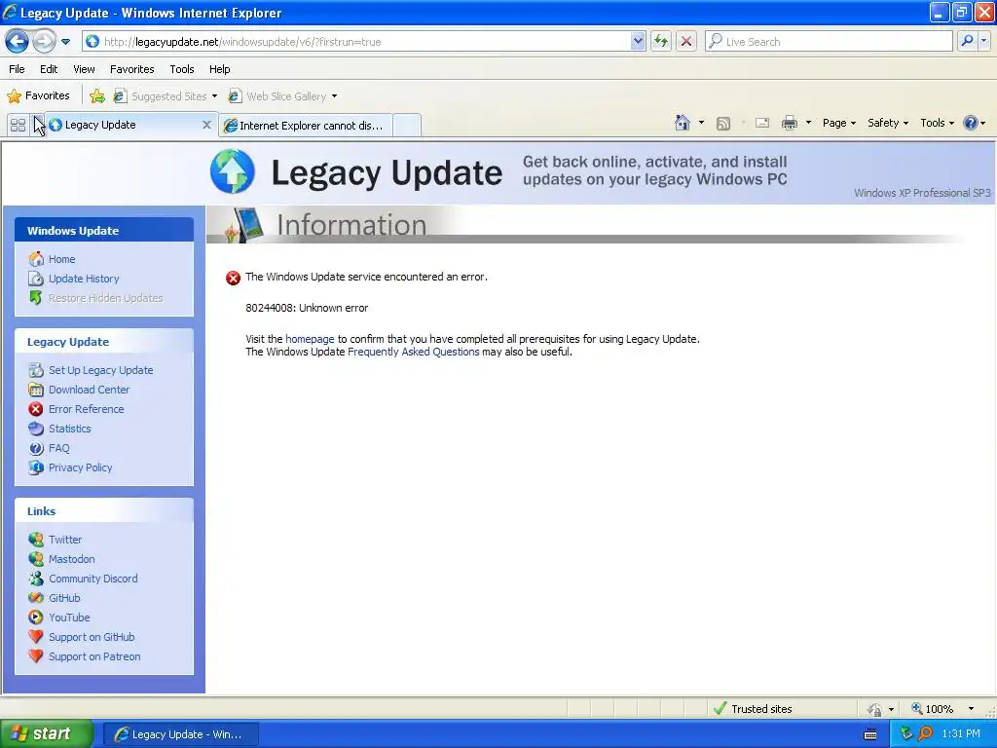The height and width of the screenshot is (748, 997).
Task: Select Legacy Update taskbar window button
Action: pyautogui.click(x=180, y=734)
